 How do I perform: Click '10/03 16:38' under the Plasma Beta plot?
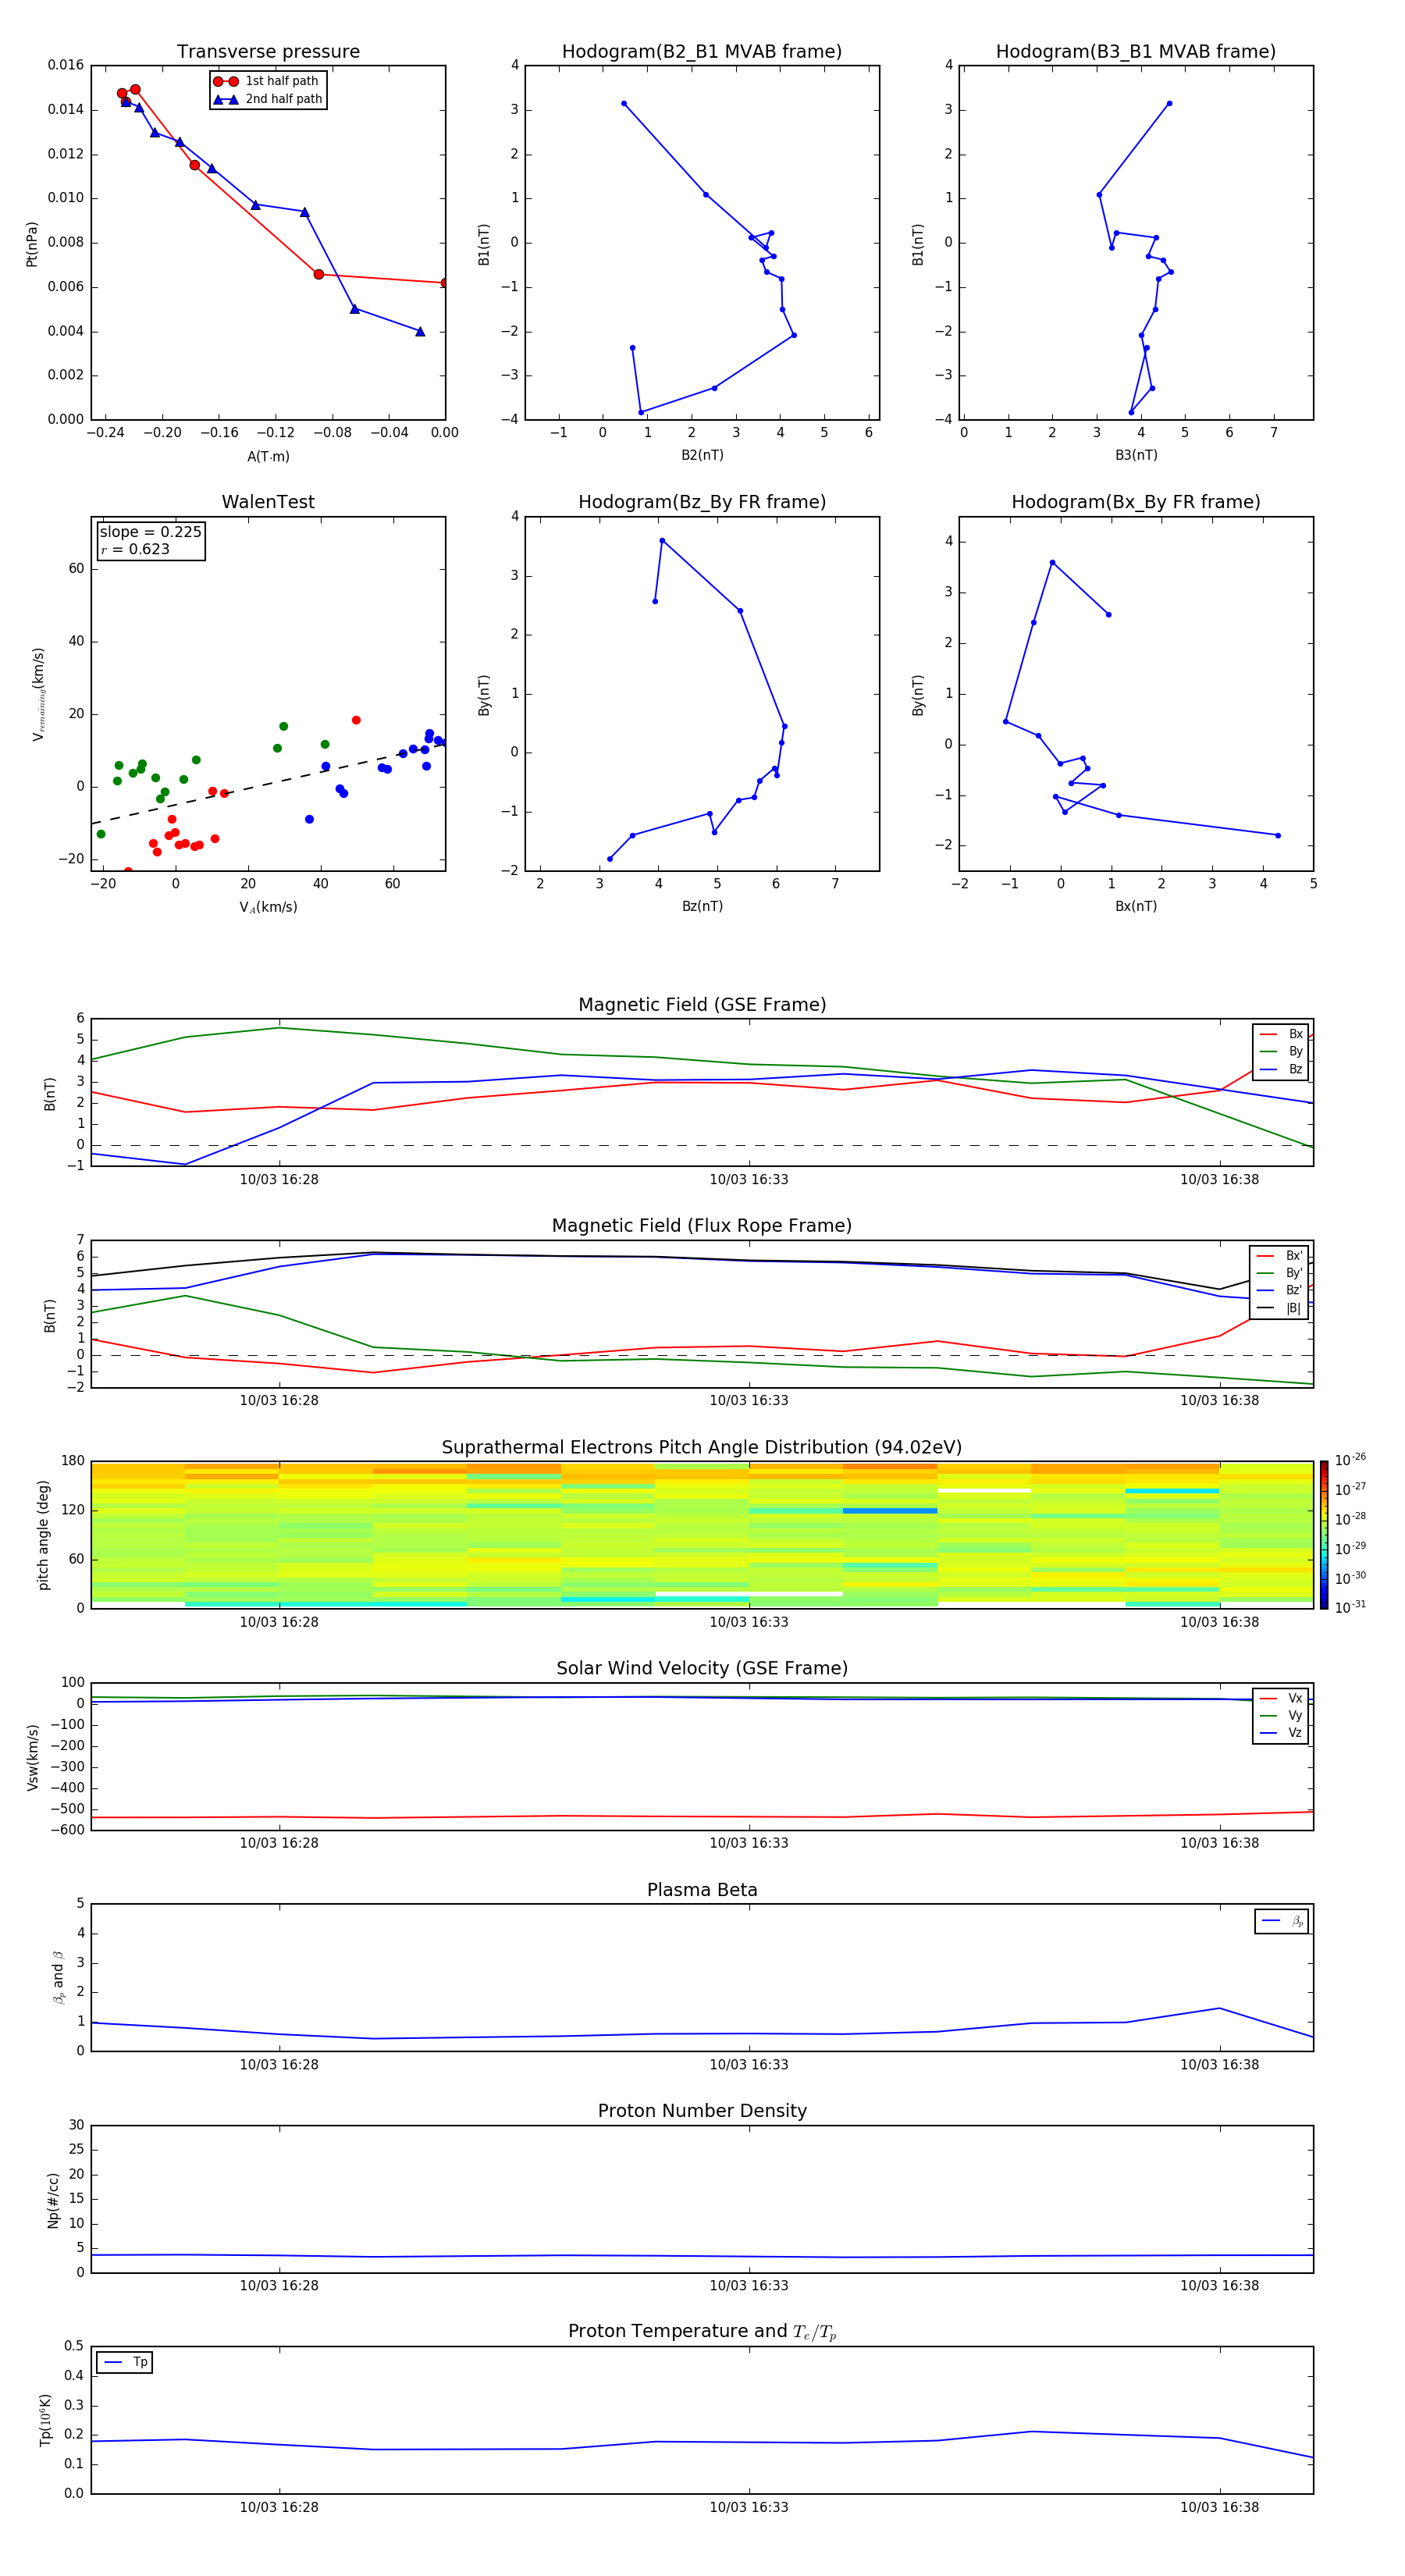(1220, 2065)
